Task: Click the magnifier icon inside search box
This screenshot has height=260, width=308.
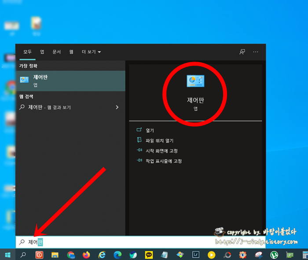Action: (22, 241)
